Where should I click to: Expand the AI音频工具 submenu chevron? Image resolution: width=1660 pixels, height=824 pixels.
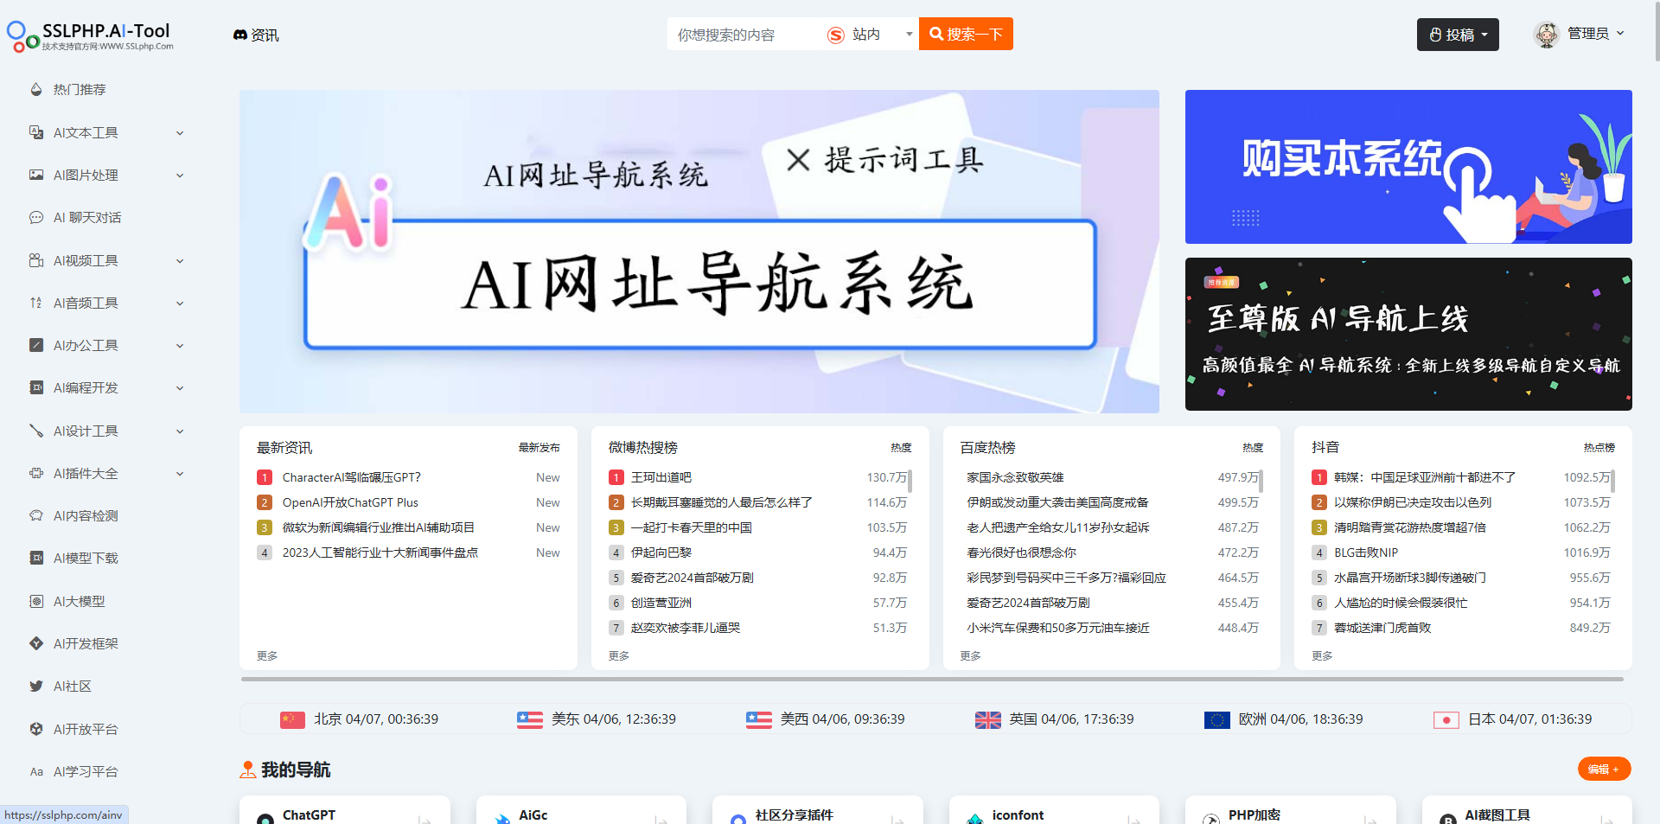click(x=180, y=303)
